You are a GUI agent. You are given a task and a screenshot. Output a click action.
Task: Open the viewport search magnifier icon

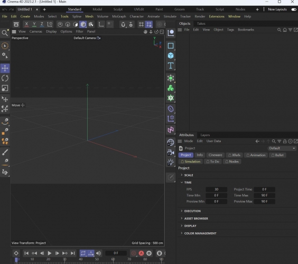[5, 33]
